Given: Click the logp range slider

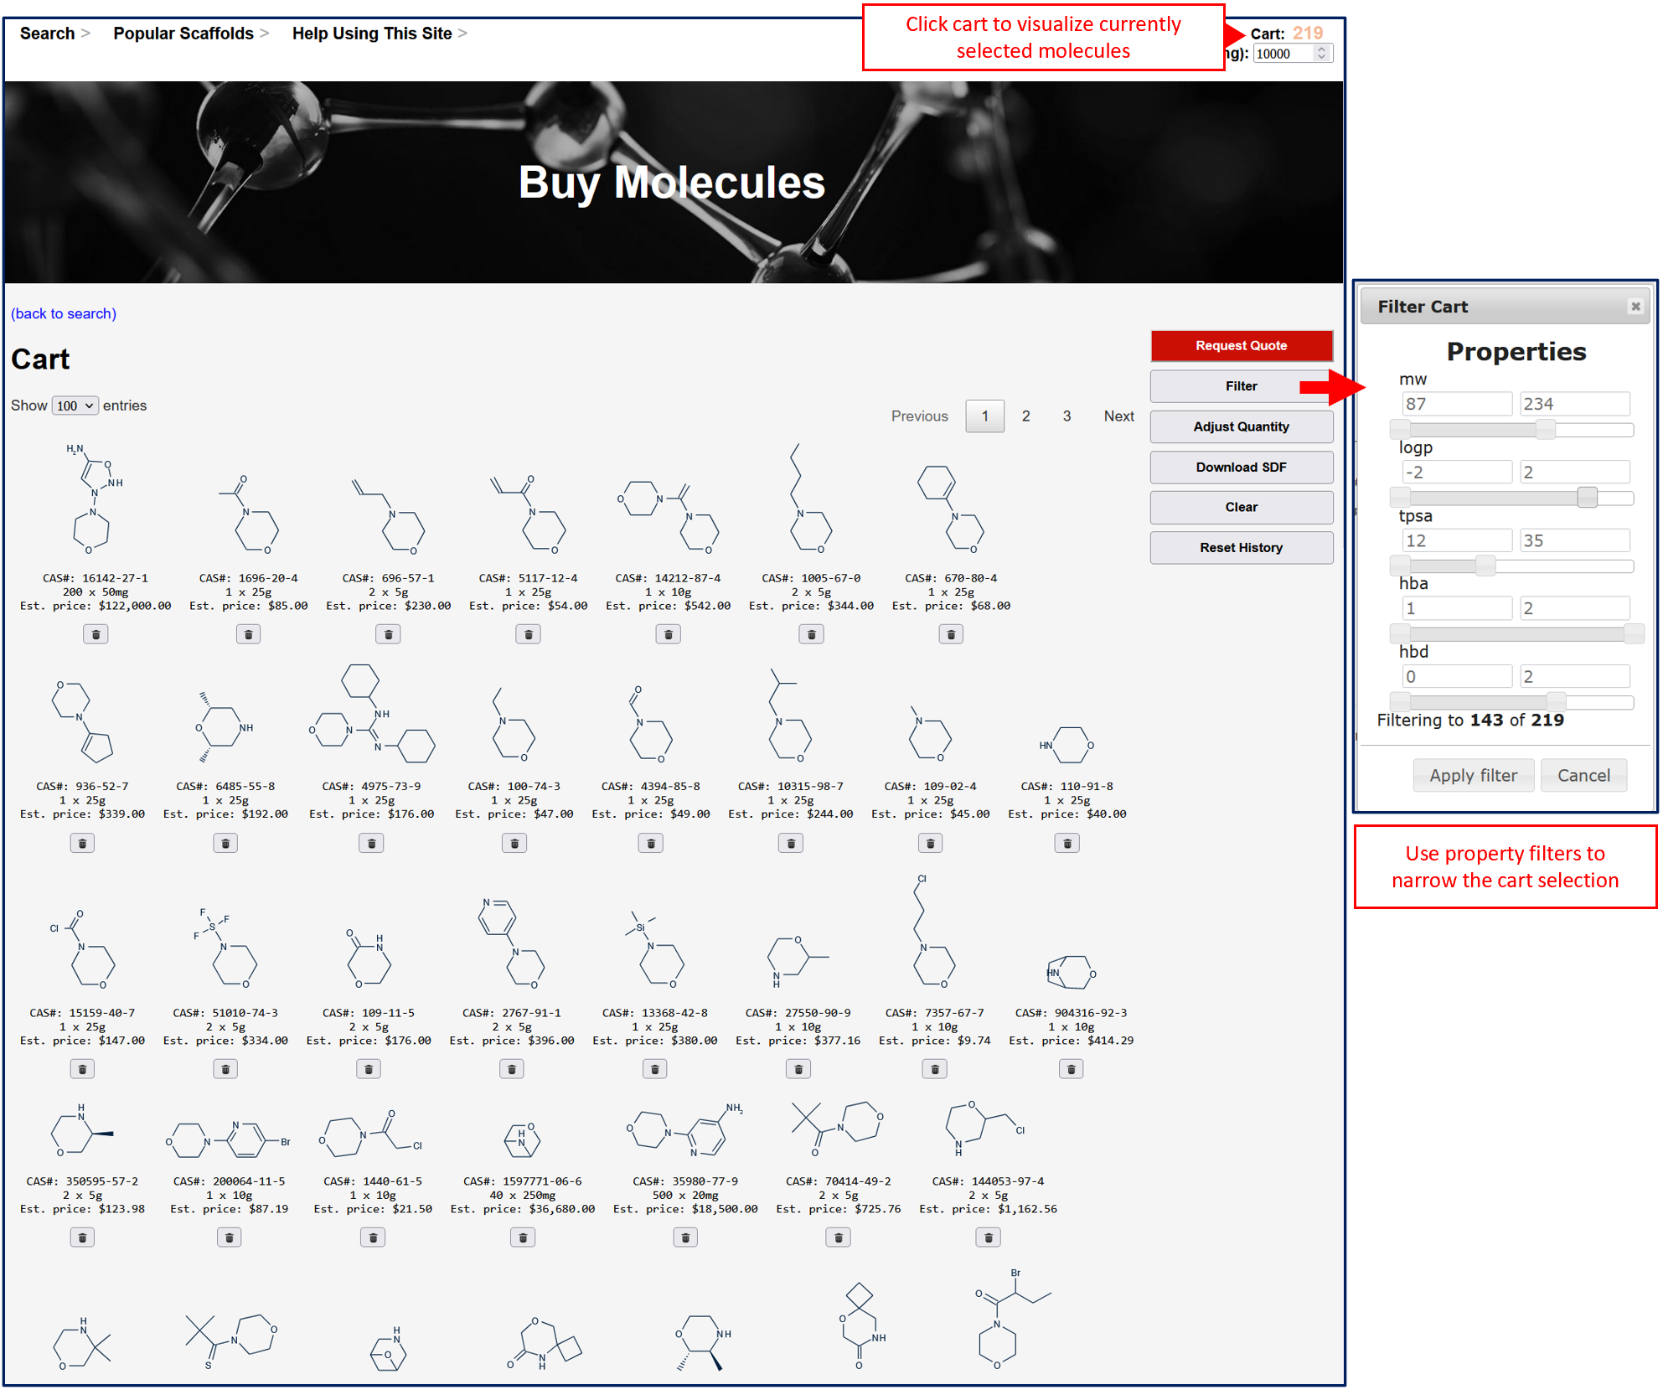Looking at the screenshot, I should [1511, 498].
